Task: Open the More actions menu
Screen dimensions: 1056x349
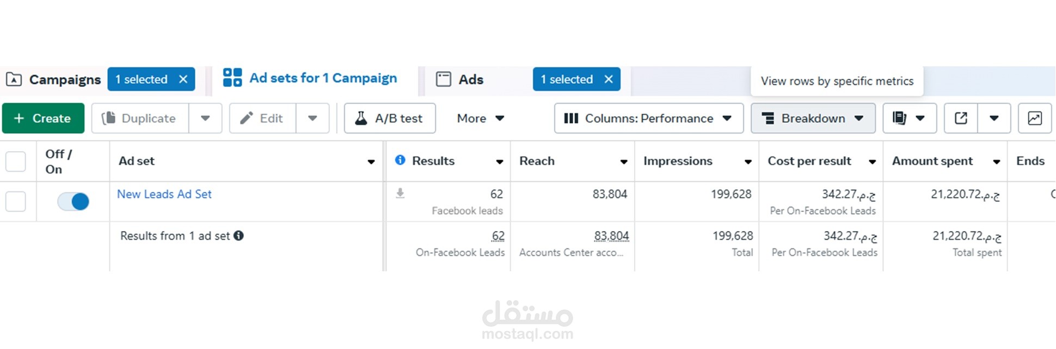Action: point(480,118)
